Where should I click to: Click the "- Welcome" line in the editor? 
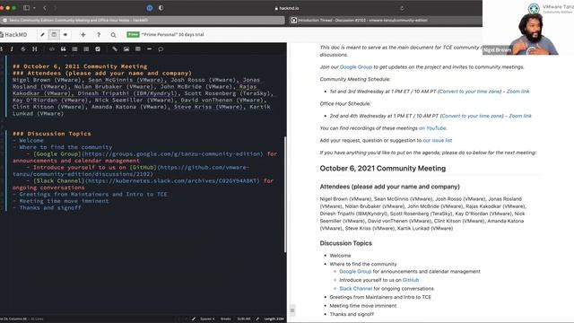pyautogui.click(x=28, y=141)
